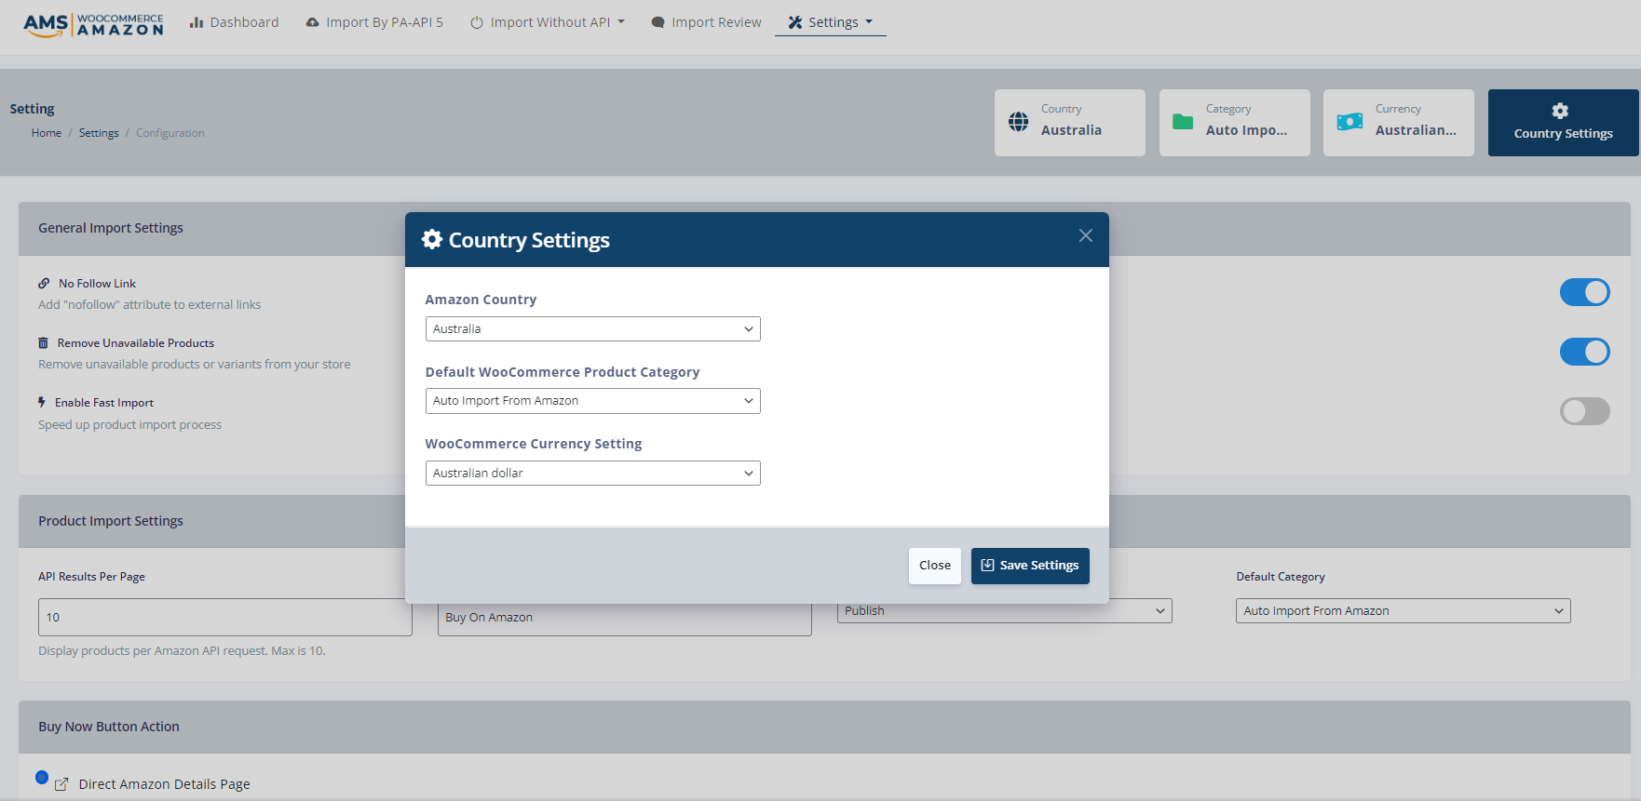Close the Country Settings dialog with X
The height and width of the screenshot is (801, 1641).
(1086, 235)
